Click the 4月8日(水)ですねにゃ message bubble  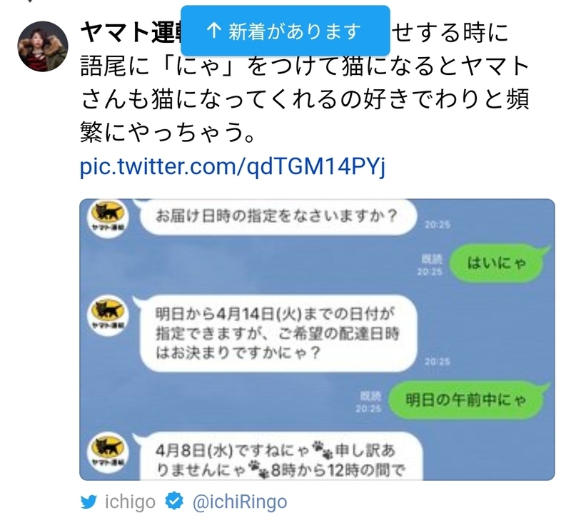[x=279, y=456]
